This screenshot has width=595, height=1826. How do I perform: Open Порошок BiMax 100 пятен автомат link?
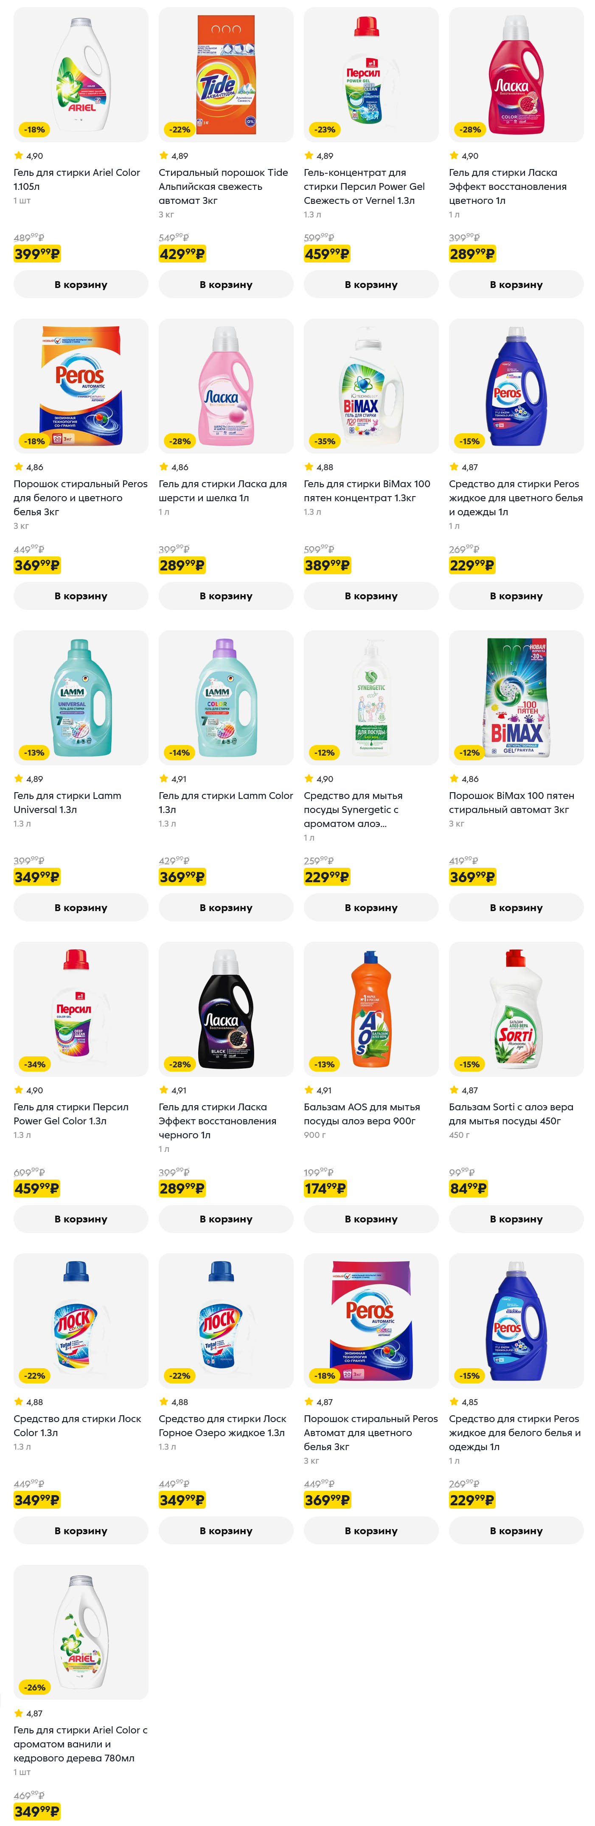[511, 802]
